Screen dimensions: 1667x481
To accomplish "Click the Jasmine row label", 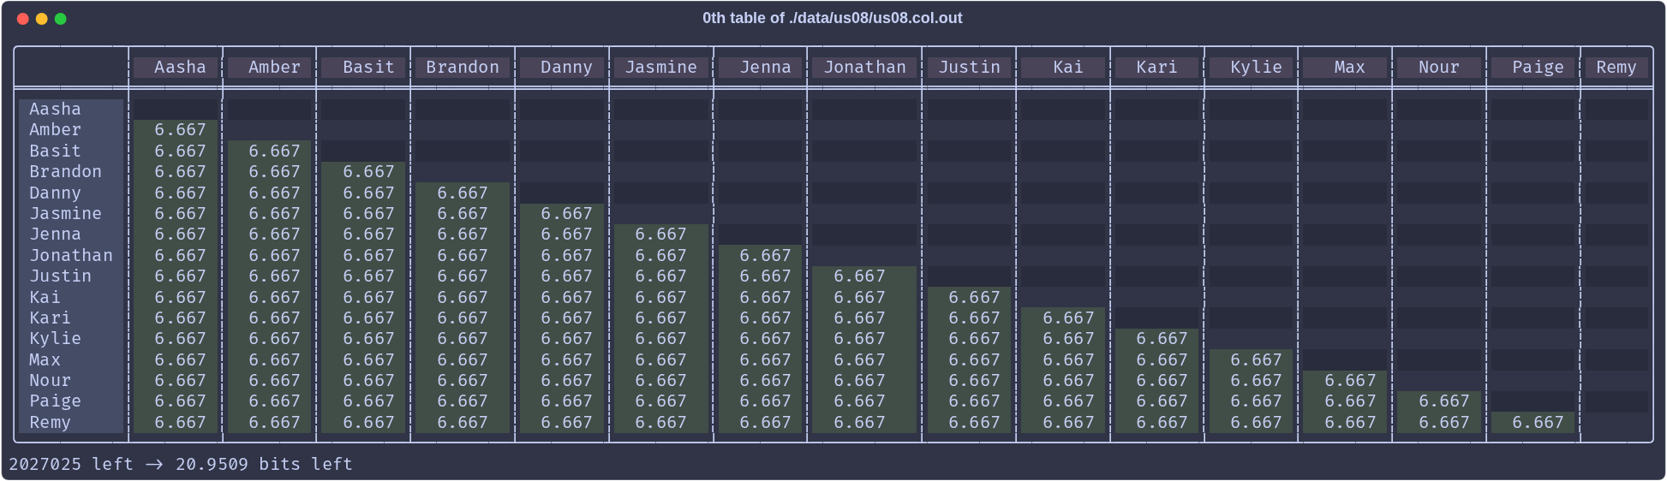I will click(71, 214).
